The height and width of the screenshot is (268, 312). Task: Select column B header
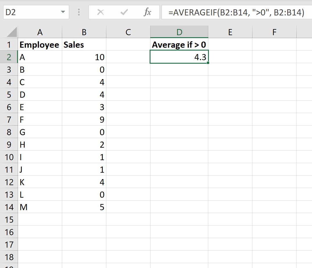click(x=84, y=32)
